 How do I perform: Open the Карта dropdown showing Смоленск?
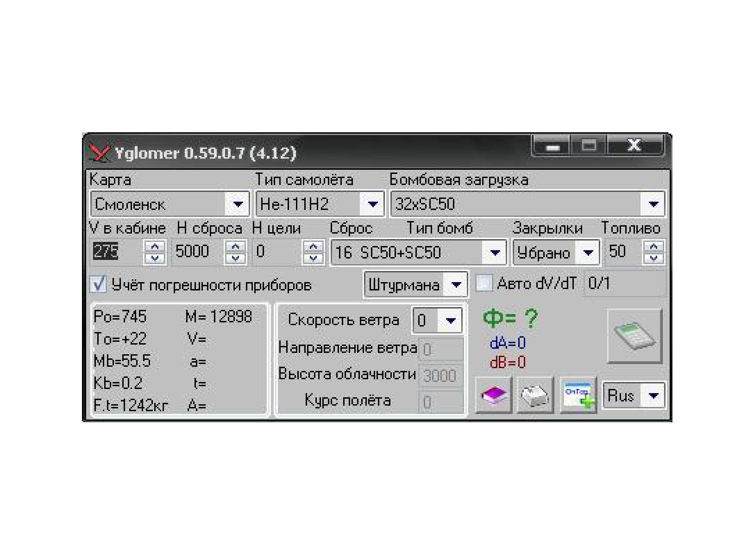click(x=170, y=203)
